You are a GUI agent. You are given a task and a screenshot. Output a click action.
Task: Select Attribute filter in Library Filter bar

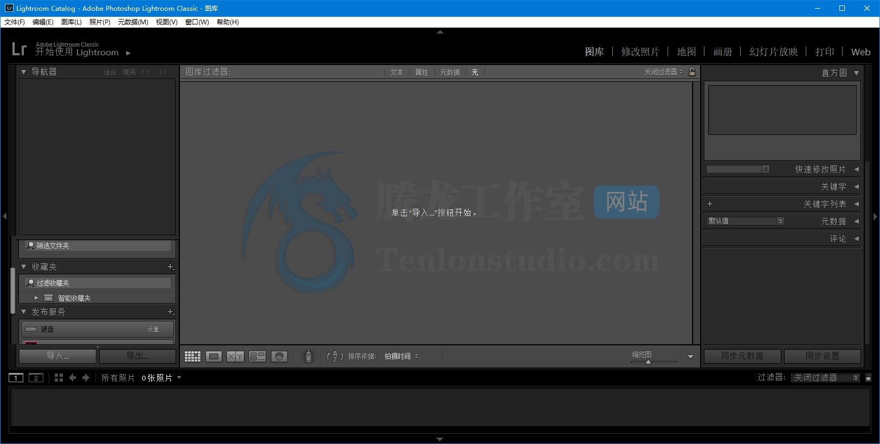tap(422, 72)
